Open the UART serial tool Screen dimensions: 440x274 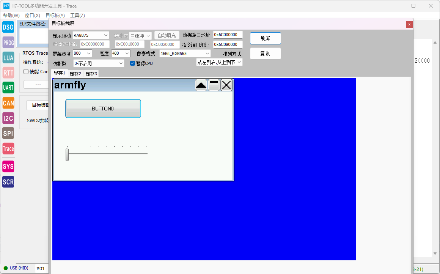coord(8,88)
